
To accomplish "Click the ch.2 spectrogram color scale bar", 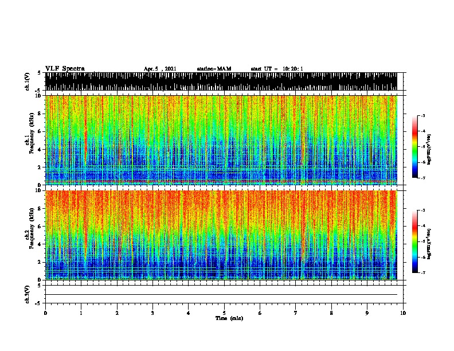I will (415, 241).
